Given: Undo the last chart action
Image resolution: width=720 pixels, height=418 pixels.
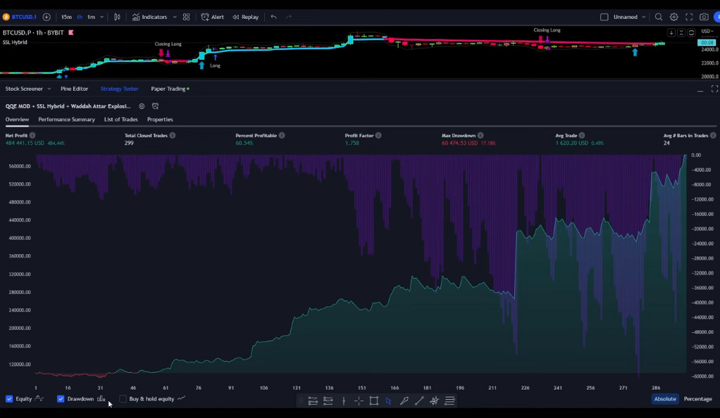Looking at the screenshot, I should tap(273, 17).
